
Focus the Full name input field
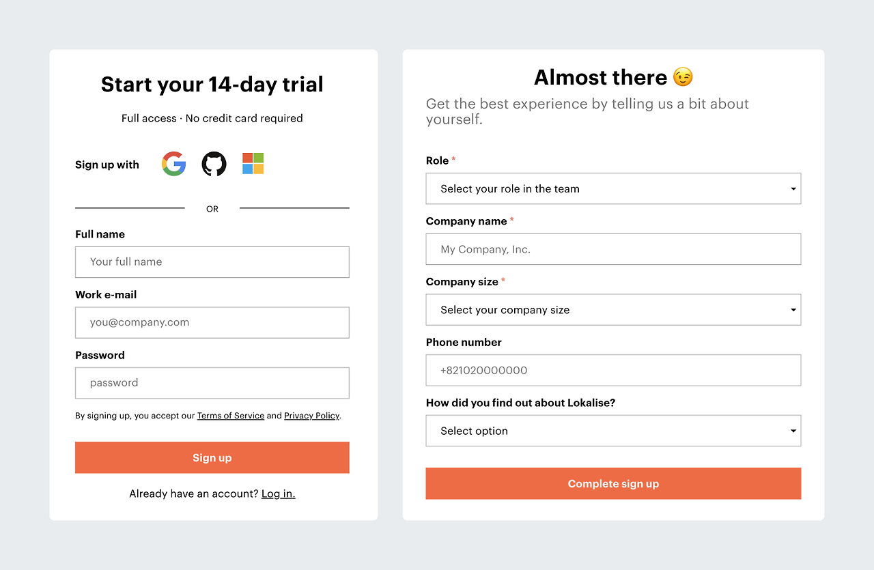pyautogui.click(x=212, y=262)
